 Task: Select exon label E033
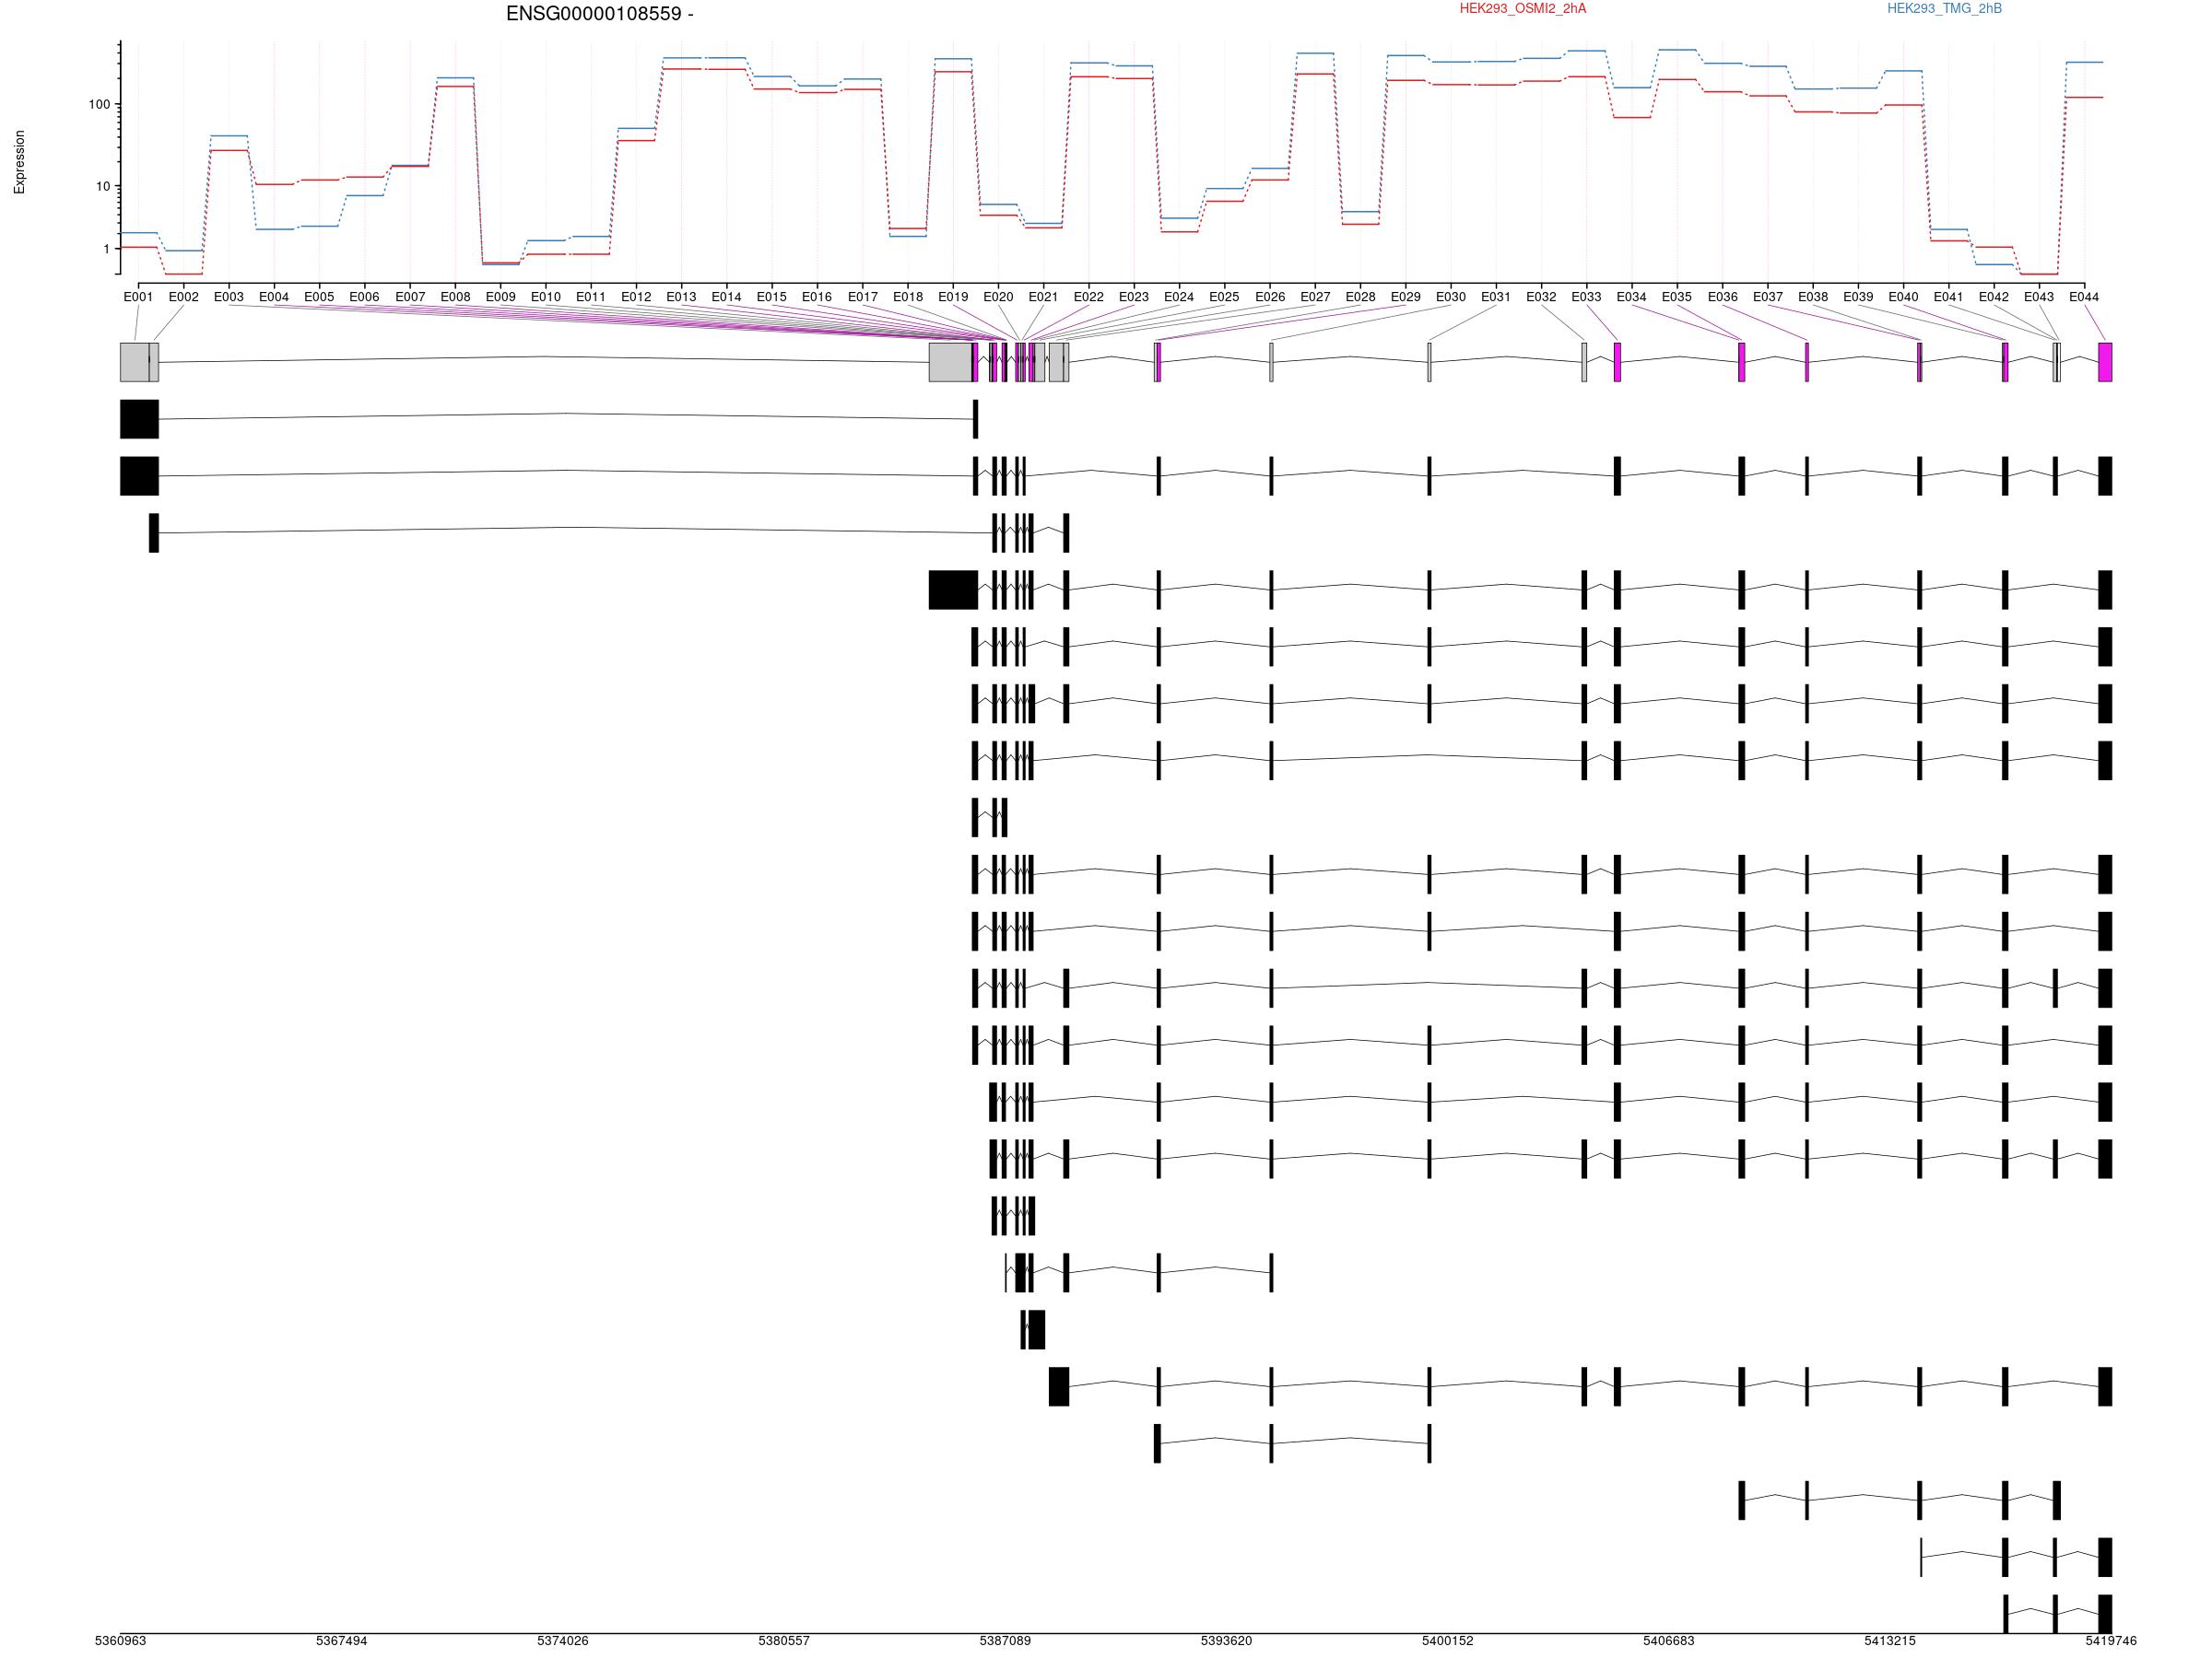[x=1586, y=297]
